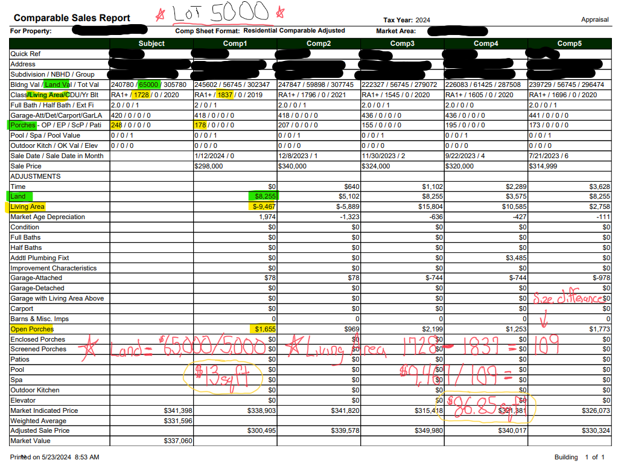Image resolution: width=624 pixels, height=463 pixels.
Task: Click the "Garage with Living Area Above" label
Action: coord(57,299)
